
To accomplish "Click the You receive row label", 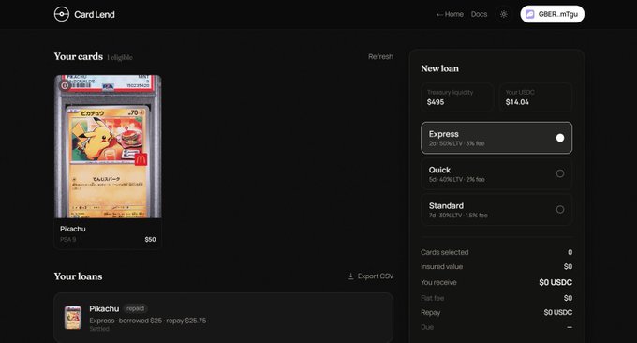I will coord(438,282).
